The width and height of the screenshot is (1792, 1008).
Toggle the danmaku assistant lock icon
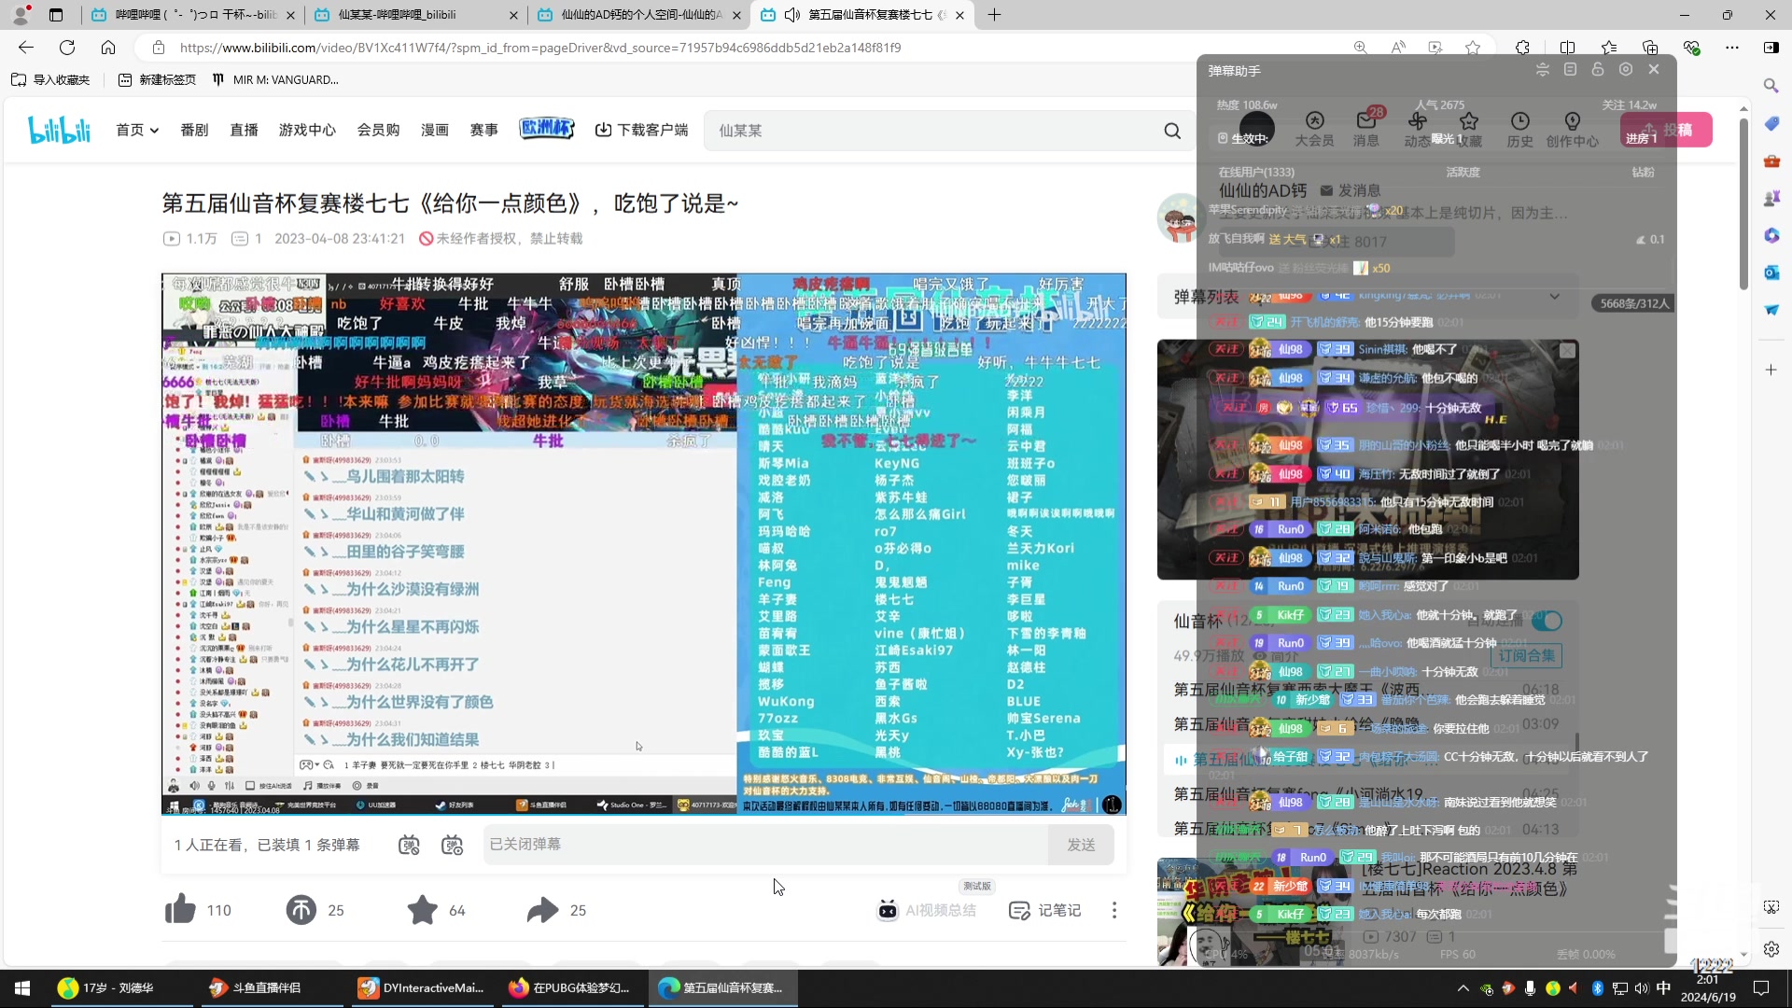tap(1597, 70)
